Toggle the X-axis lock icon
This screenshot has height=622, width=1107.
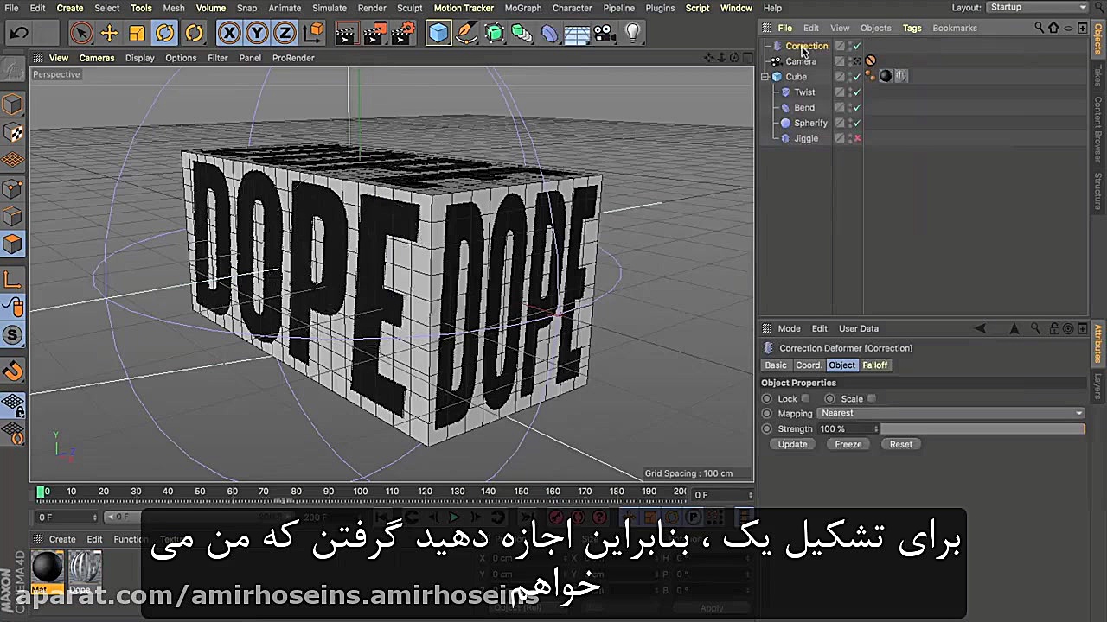pyautogui.click(x=229, y=34)
